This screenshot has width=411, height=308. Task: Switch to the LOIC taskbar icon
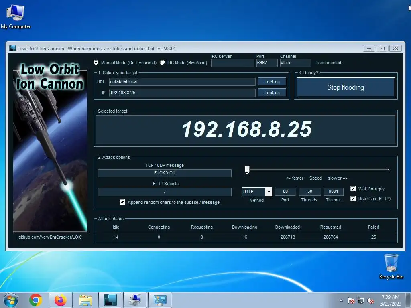tap(110, 300)
